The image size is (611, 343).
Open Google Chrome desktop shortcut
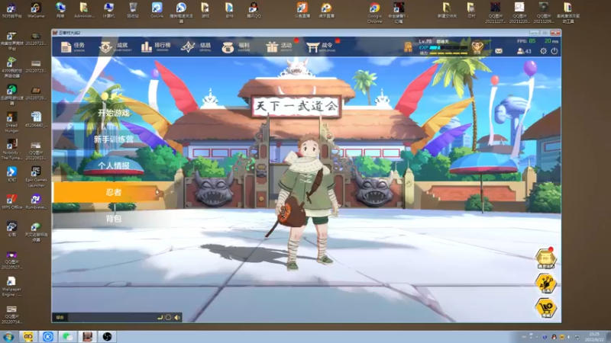pos(374,12)
